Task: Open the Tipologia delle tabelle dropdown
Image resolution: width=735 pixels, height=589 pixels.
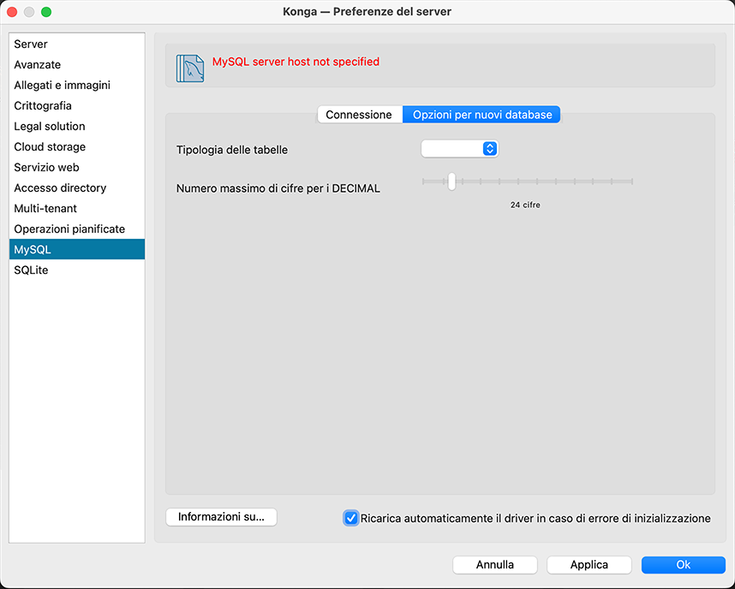Action: [x=459, y=149]
